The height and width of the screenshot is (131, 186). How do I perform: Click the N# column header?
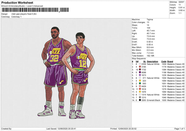(137, 61)
